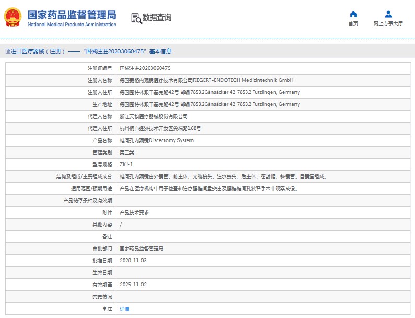Viewport: 415px width, 318px height.
Task: Click the 产品储存条件及有效期 row label
Action: point(88,201)
